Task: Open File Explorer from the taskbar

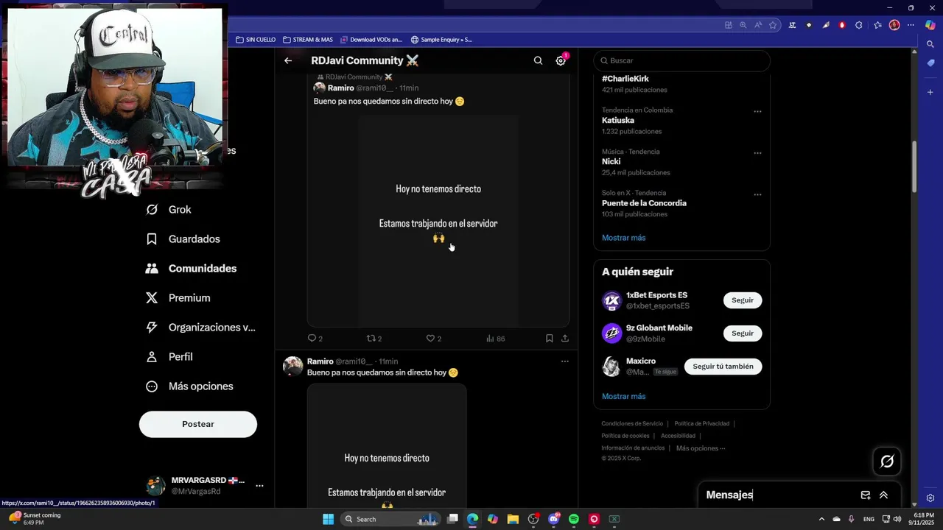Action: pyautogui.click(x=513, y=519)
